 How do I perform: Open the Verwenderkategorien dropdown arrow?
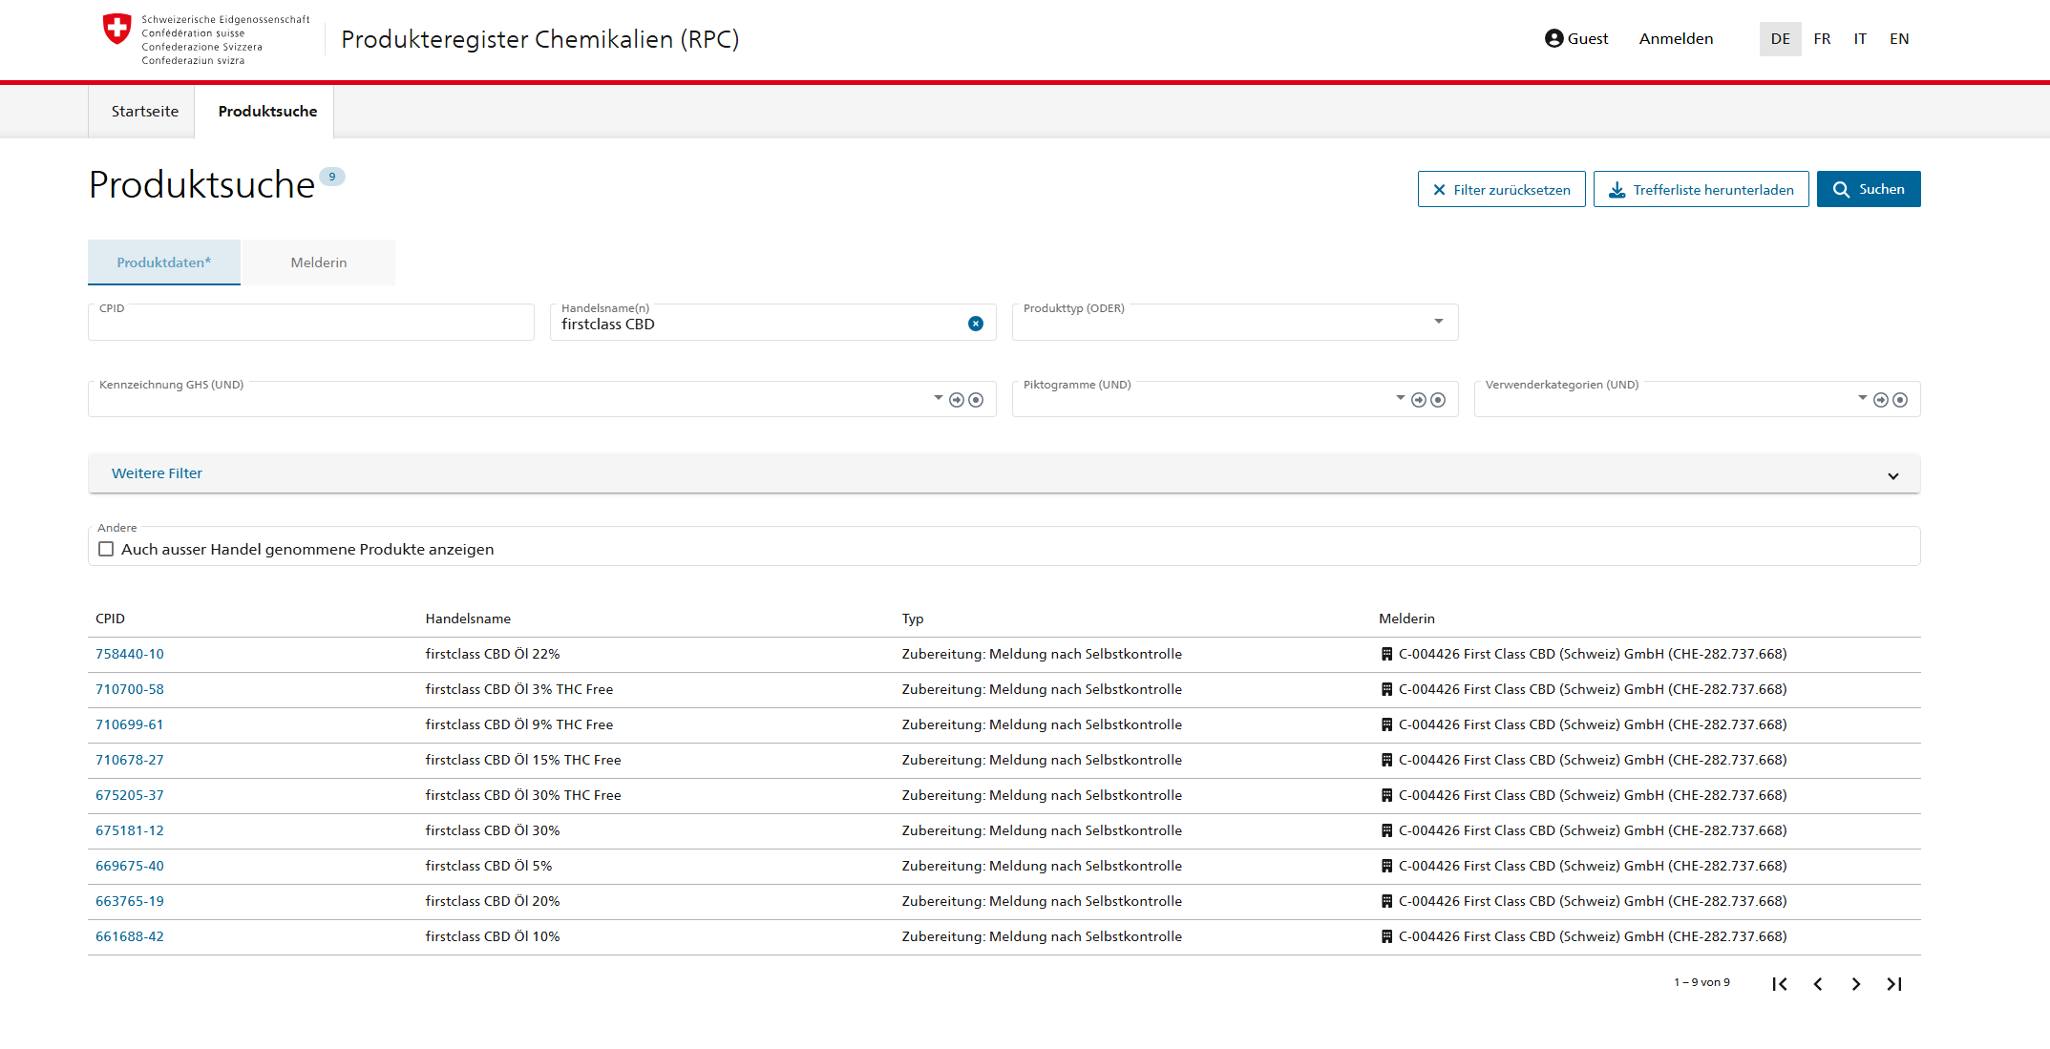point(1862,398)
